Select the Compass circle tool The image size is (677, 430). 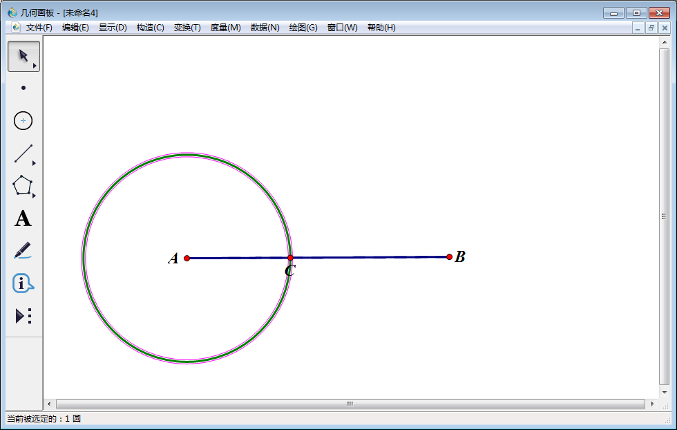pos(23,120)
